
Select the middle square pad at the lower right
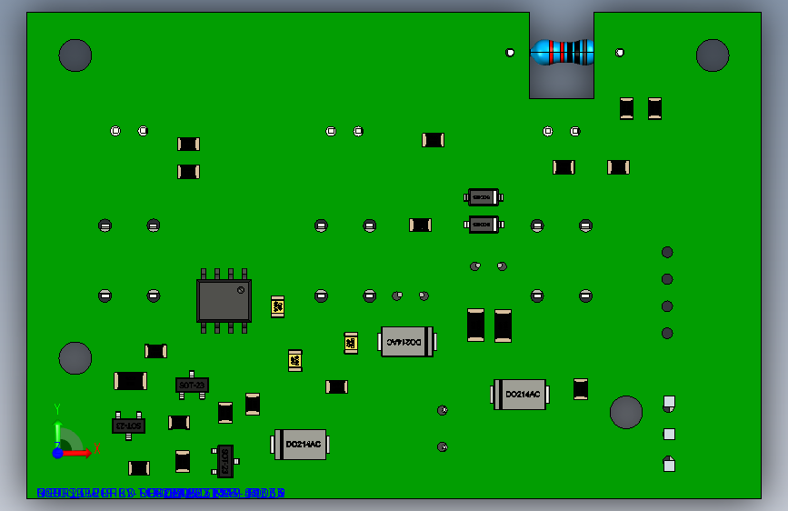(x=669, y=434)
